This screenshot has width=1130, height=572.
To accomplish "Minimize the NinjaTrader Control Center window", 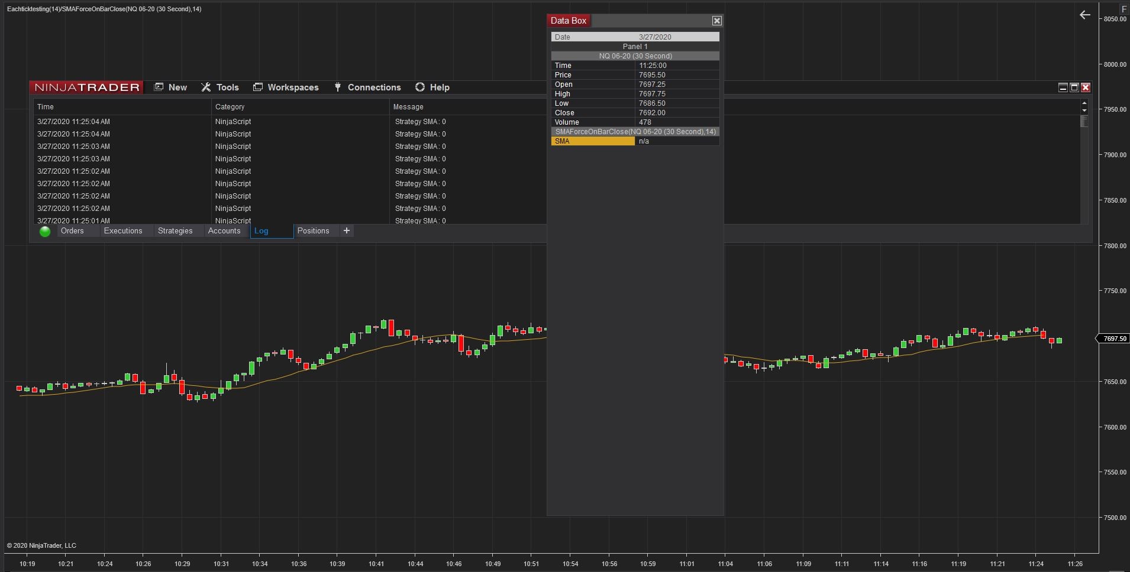I will (x=1063, y=87).
